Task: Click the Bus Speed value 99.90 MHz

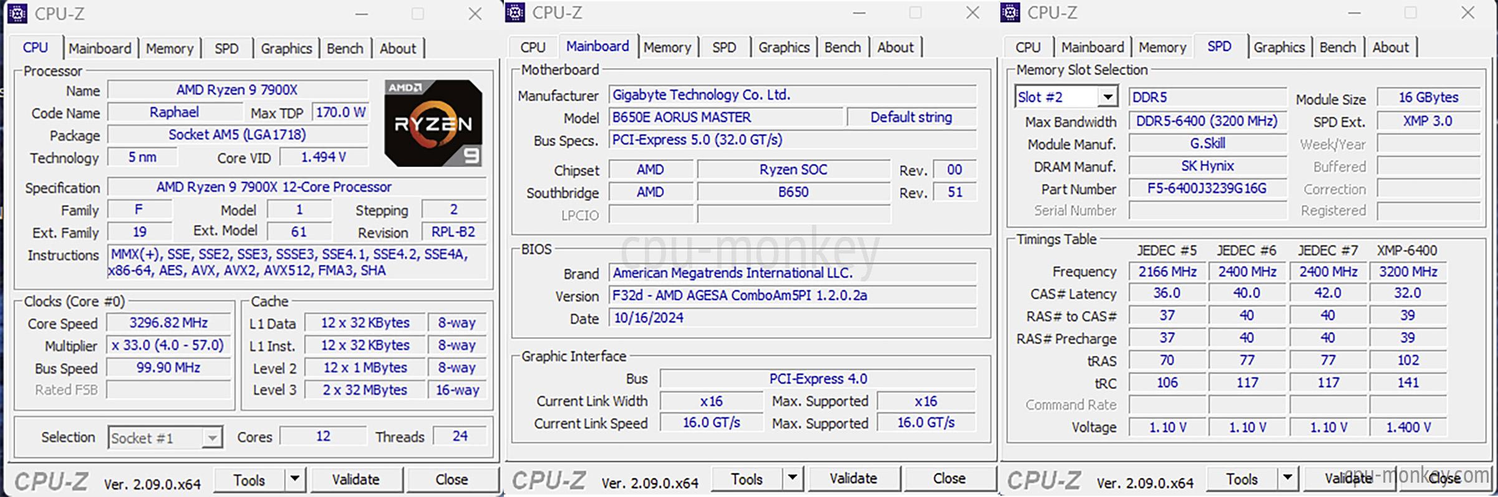Action: click(168, 367)
